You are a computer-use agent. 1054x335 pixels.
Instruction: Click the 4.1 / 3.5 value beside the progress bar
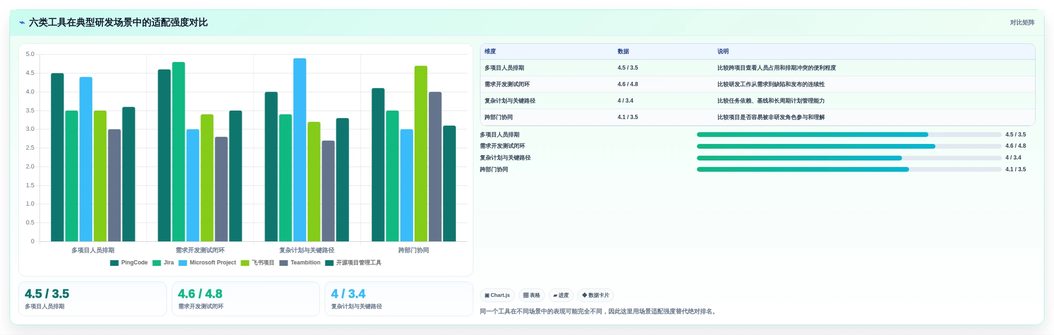coord(1015,170)
